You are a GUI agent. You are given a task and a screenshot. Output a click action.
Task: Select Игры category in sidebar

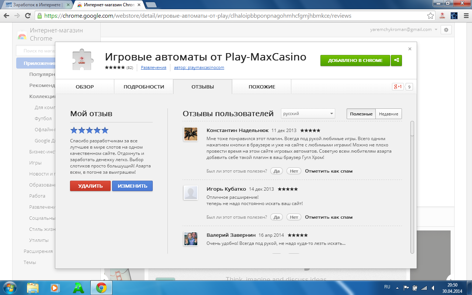(35, 163)
